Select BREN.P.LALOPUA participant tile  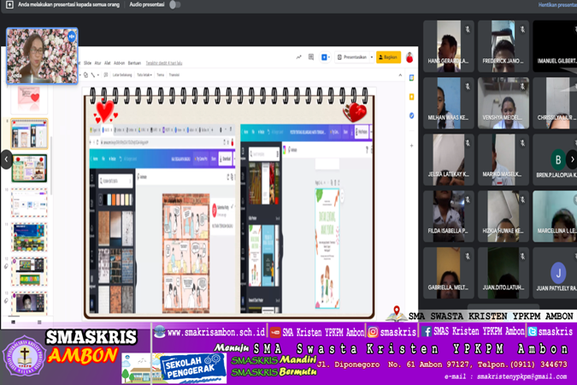(x=555, y=159)
